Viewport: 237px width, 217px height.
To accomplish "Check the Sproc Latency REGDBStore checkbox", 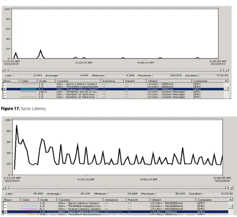I will [x=5, y=203].
